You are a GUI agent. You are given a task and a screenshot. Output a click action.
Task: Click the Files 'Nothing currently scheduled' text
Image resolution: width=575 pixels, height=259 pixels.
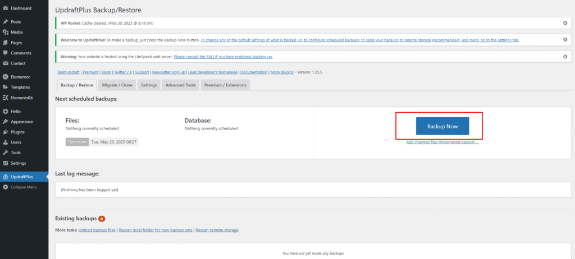point(92,128)
